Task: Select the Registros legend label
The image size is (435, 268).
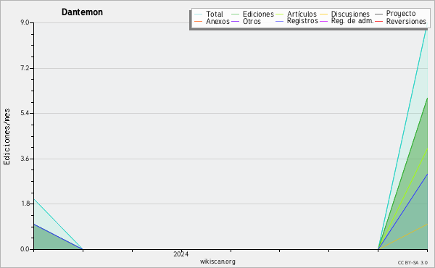Action: pos(302,21)
